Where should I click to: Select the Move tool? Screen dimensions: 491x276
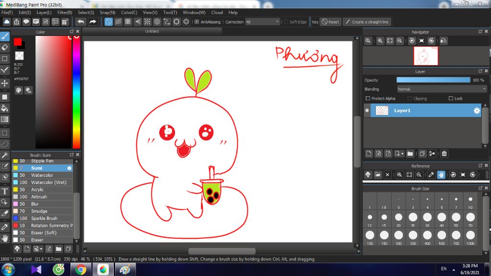[5, 83]
